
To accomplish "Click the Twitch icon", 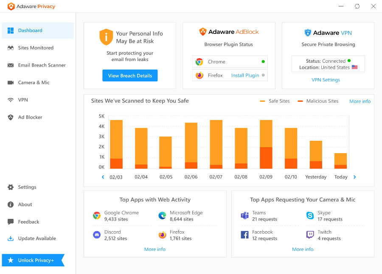I will [309, 235].
